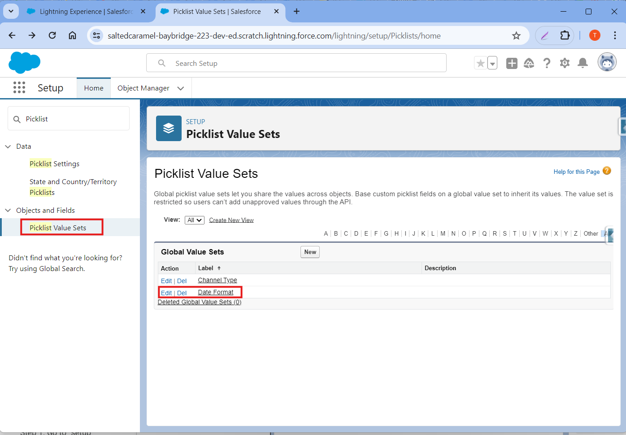Edit the Channel Type value set
This screenshot has width=626, height=435.
pyautogui.click(x=166, y=281)
